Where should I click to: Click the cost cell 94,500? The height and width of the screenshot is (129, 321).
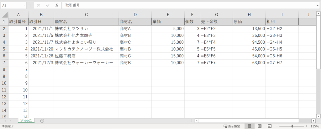click(x=249, y=42)
